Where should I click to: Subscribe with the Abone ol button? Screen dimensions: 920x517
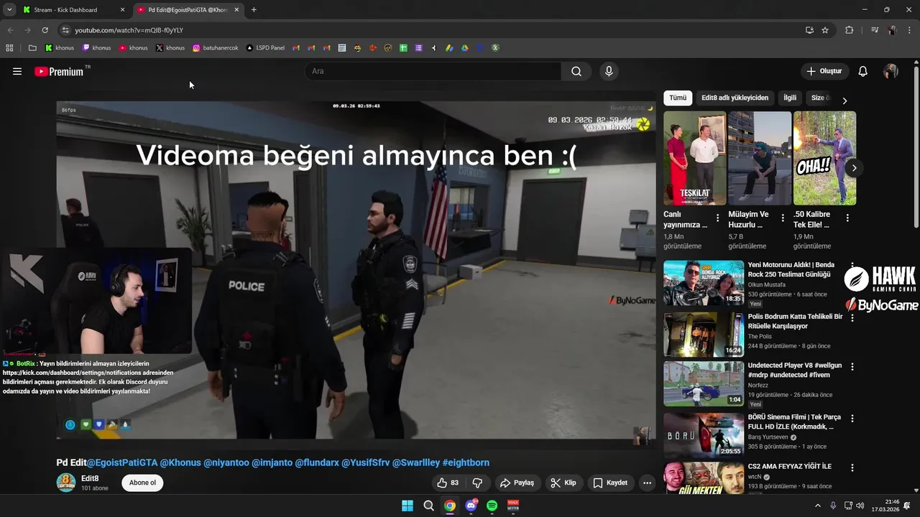pos(142,483)
